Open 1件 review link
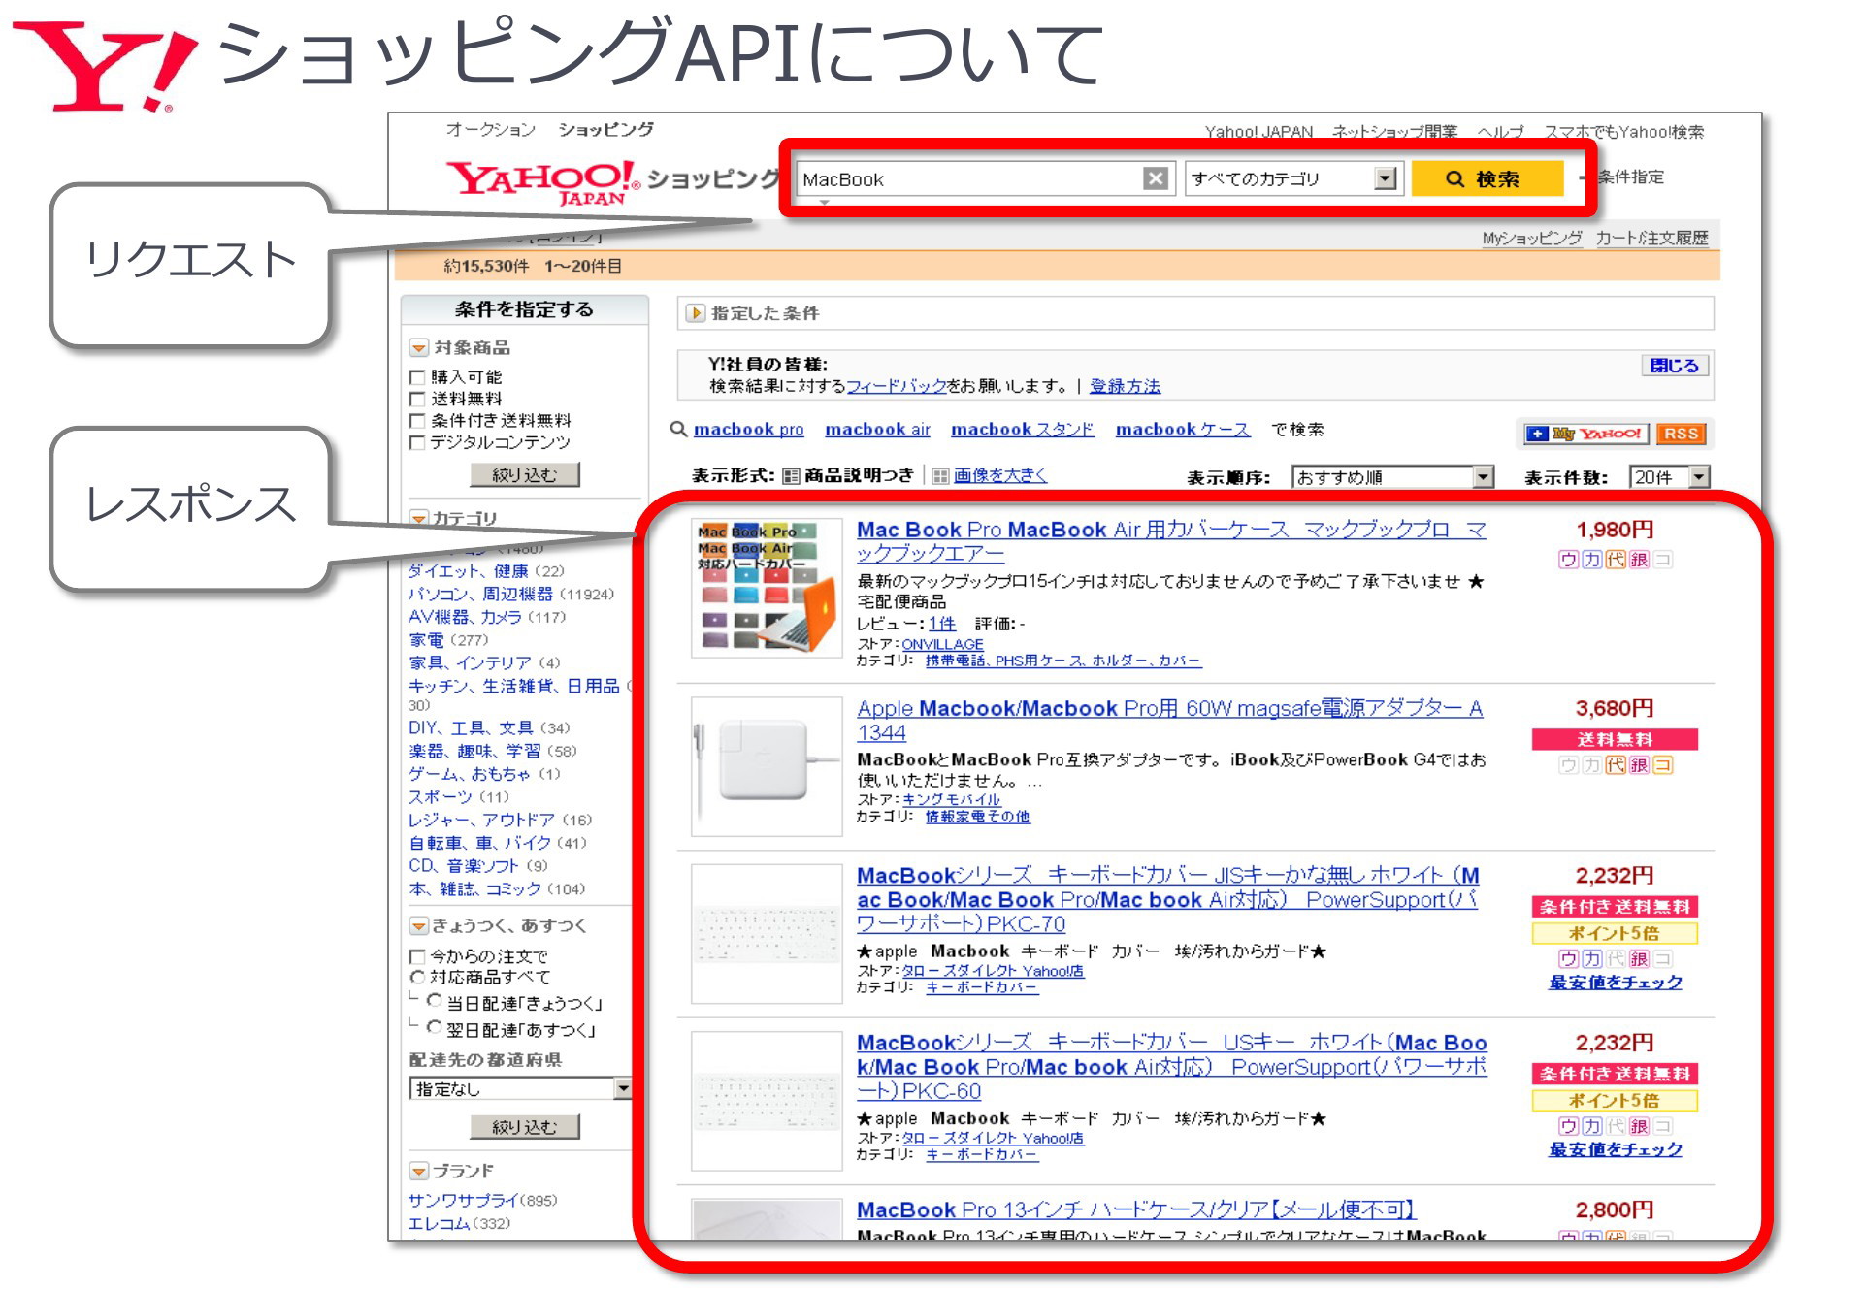 (941, 624)
